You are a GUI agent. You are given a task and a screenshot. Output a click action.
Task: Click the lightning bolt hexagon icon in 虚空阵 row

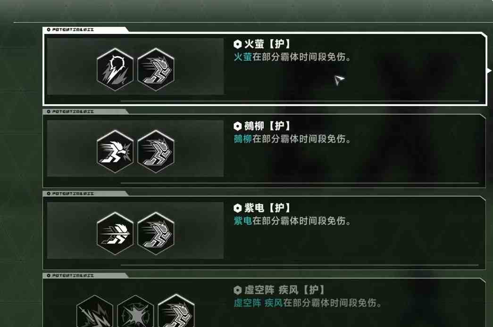pyautogui.click(x=95, y=311)
